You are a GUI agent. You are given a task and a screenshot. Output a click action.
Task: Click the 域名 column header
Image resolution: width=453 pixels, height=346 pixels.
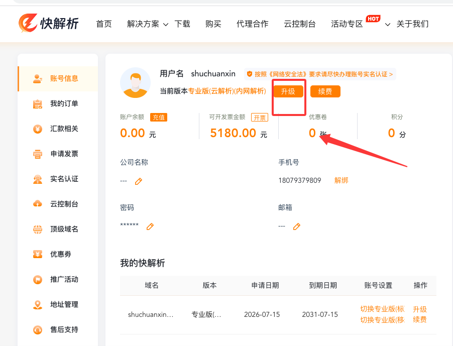pyautogui.click(x=152, y=285)
